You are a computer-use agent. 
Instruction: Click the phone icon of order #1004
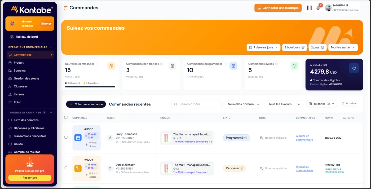[78, 168]
